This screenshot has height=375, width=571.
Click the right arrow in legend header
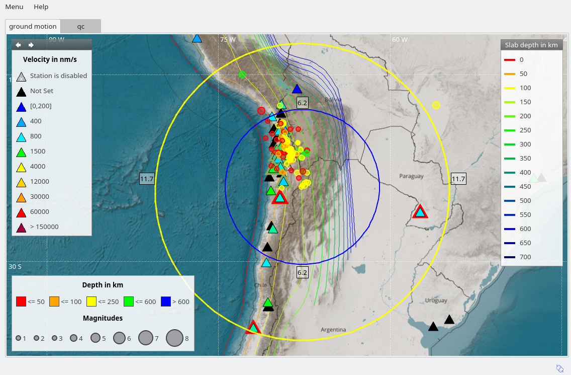(31, 45)
